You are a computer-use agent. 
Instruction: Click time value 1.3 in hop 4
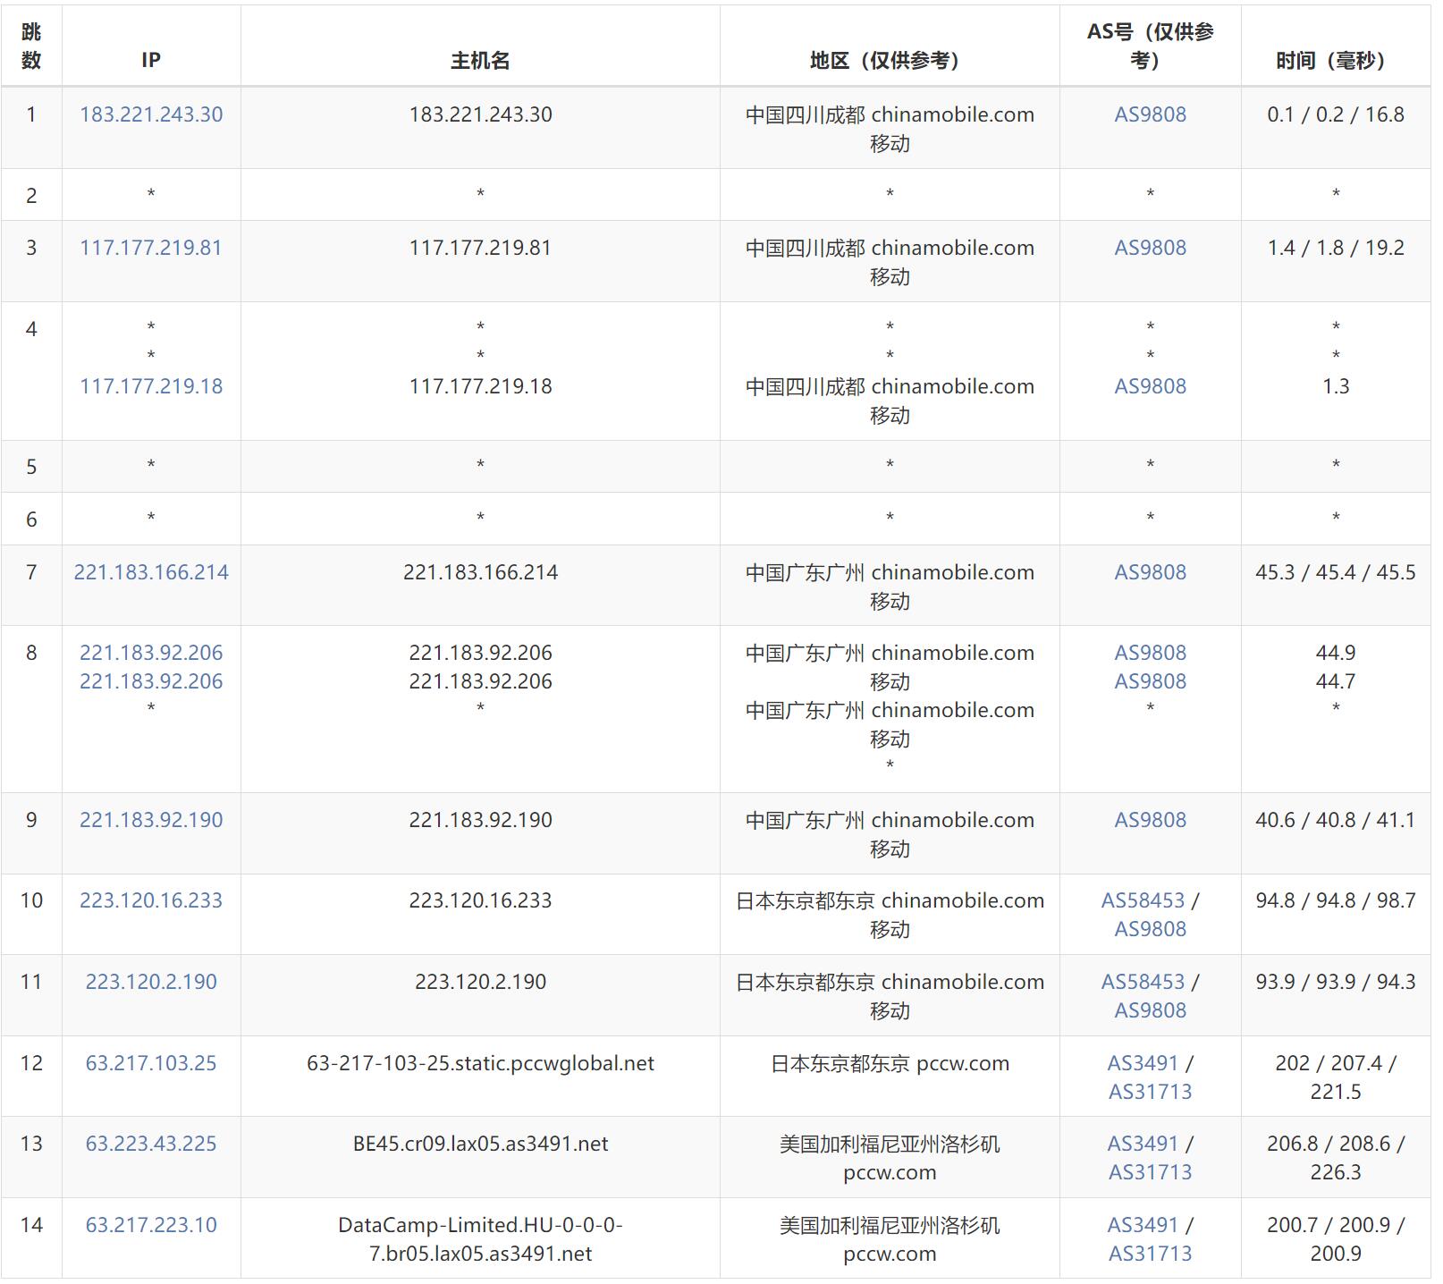click(x=1336, y=386)
